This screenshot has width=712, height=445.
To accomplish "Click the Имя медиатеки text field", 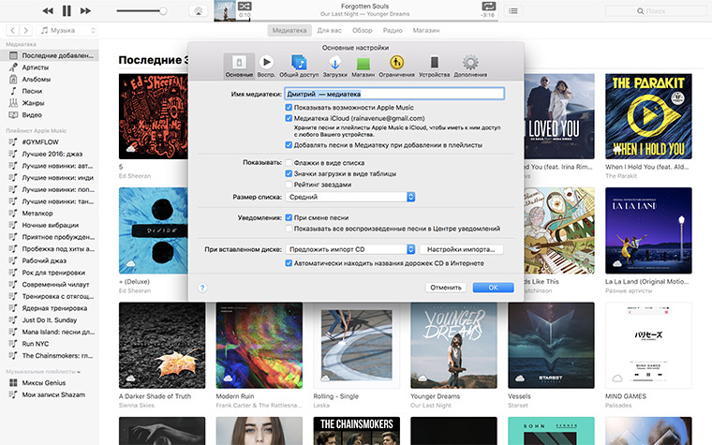I will tap(394, 94).
